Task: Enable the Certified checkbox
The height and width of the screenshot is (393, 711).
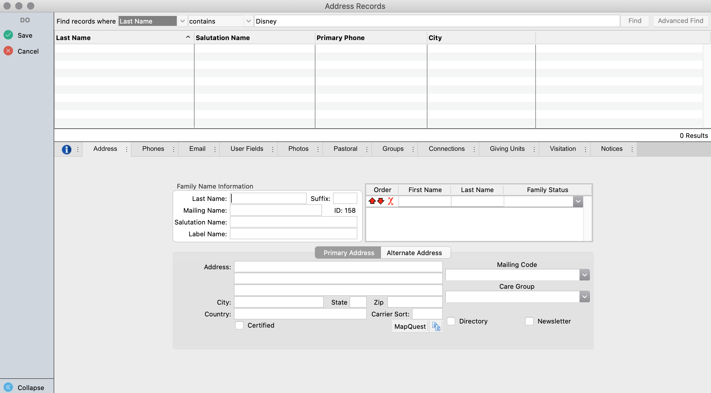Action: 239,325
